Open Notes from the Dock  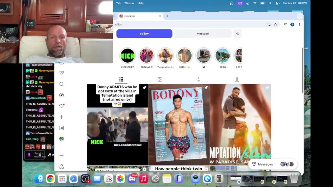coord(167,179)
